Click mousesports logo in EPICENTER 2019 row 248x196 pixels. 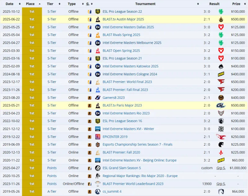pyautogui.click(x=221, y=137)
